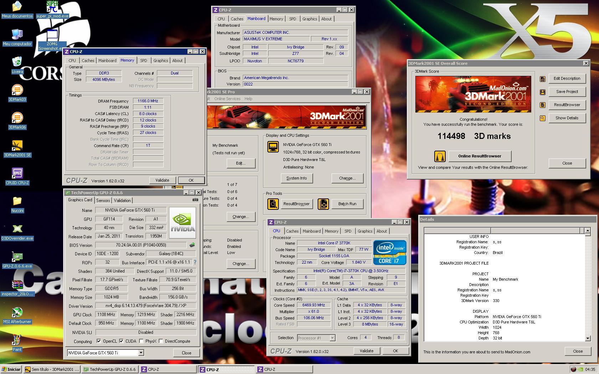Toggle DirectCompute checkbox in GPU-Z
This screenshot has height=374, width=599.
click(x=161, y=341)
